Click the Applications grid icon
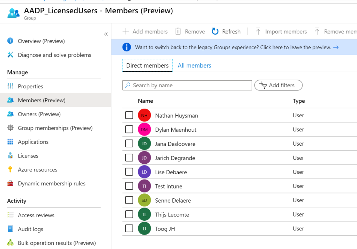The height and width of the screenshot is (249, 357). pyautogui.click(x=10, y=142)
